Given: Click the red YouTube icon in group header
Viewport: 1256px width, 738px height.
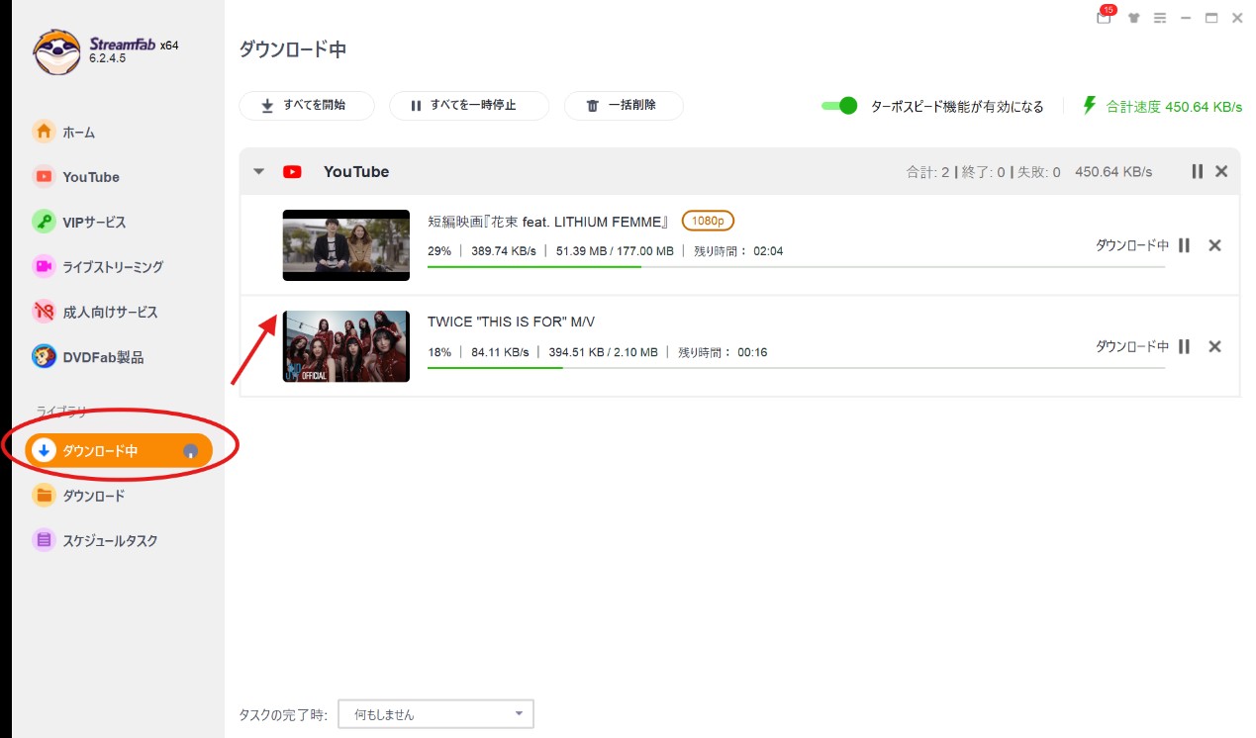Looking at the screenshot, I should [x=292, y=171].
